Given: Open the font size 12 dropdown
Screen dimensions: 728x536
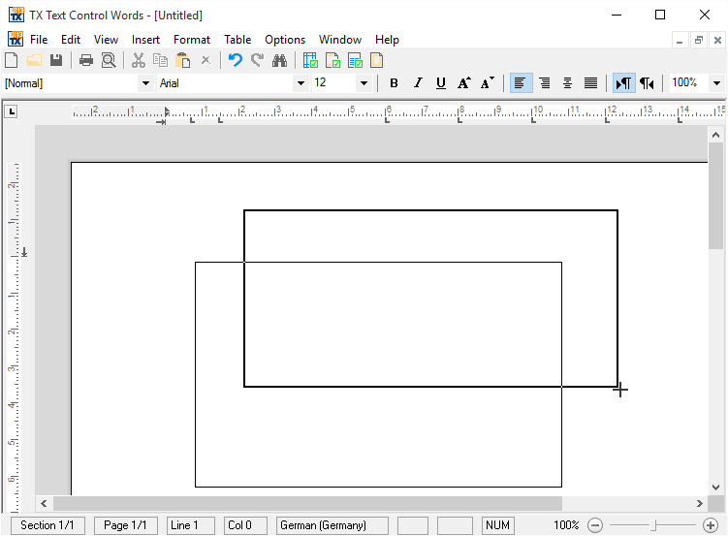Looking at the screenshot, I should [x=364, y=83].
